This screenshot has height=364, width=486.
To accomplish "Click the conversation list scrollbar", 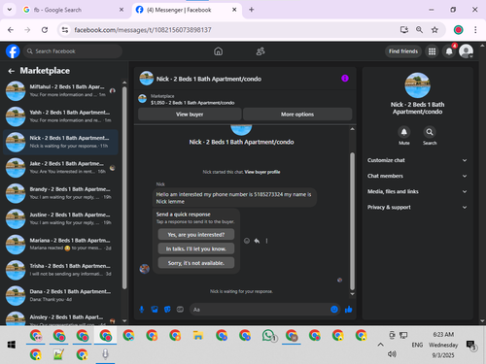I will (124, 187).
